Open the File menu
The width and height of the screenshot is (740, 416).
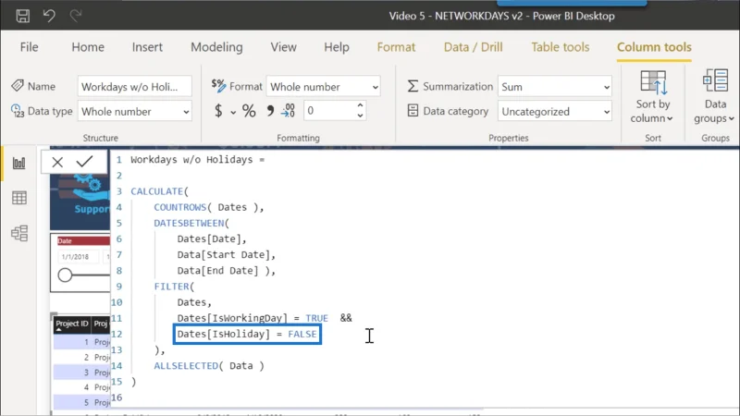[29, 47]
